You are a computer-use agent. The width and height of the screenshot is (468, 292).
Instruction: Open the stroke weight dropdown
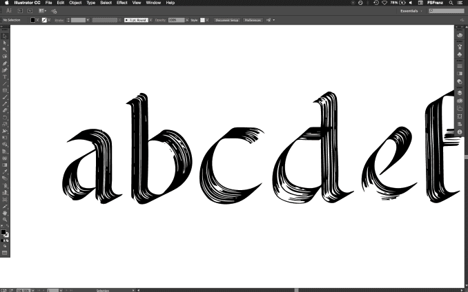point(88,20)
